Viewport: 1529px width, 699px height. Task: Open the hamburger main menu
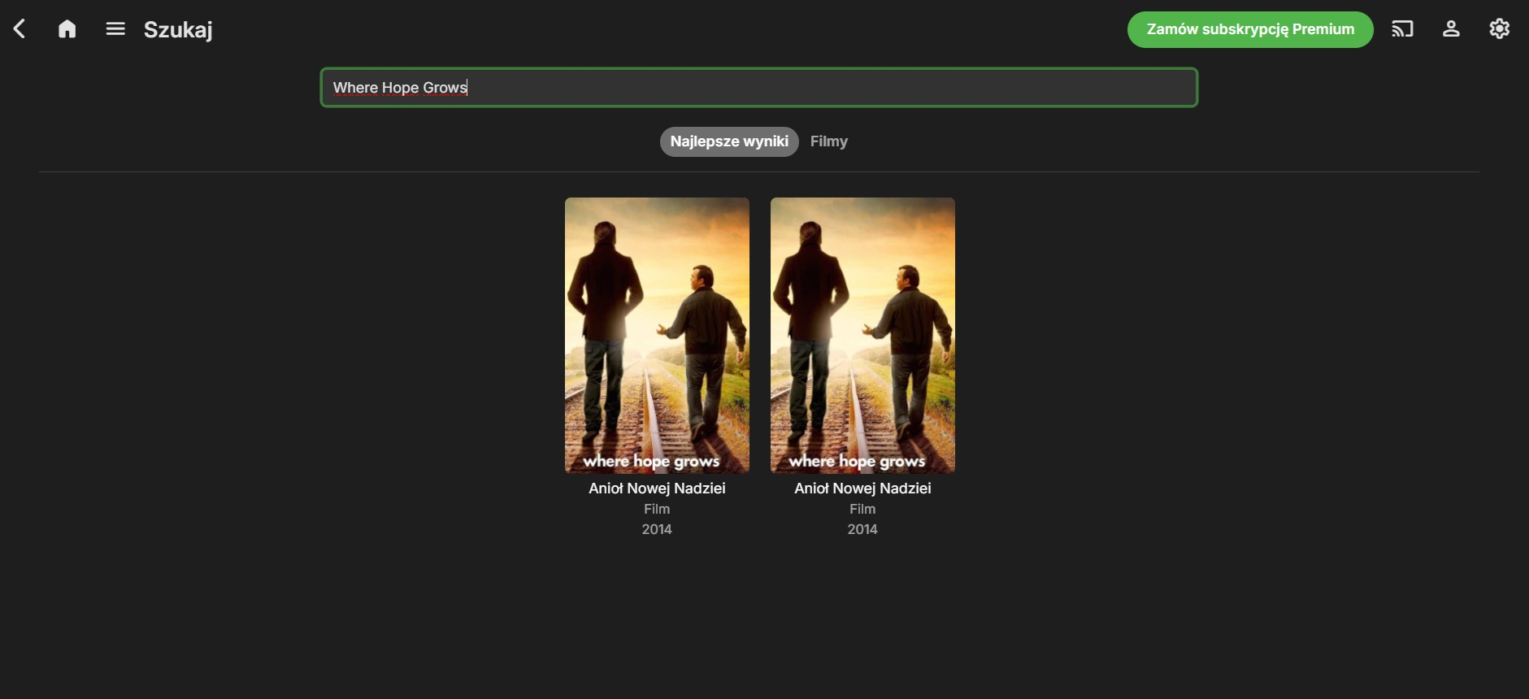tap(115, 29)
